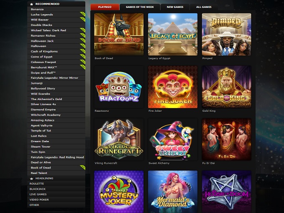Open the Book of Dead game thumbnail
The width and height of the screenshot is (284, 213).
[x=119, y=34]
